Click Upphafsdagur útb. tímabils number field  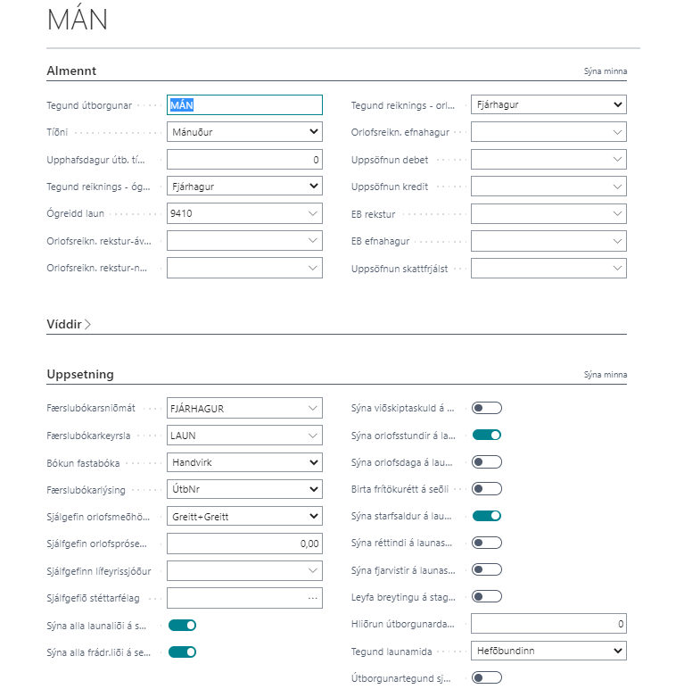click(244, 160)
